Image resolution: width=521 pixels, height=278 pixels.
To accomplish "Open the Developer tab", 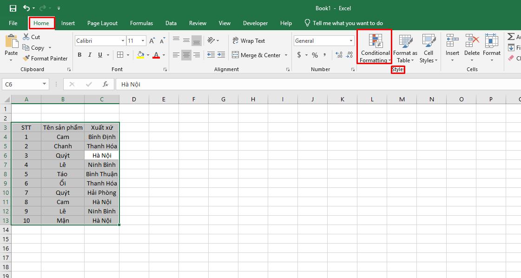I will click(x=255, y=23).
